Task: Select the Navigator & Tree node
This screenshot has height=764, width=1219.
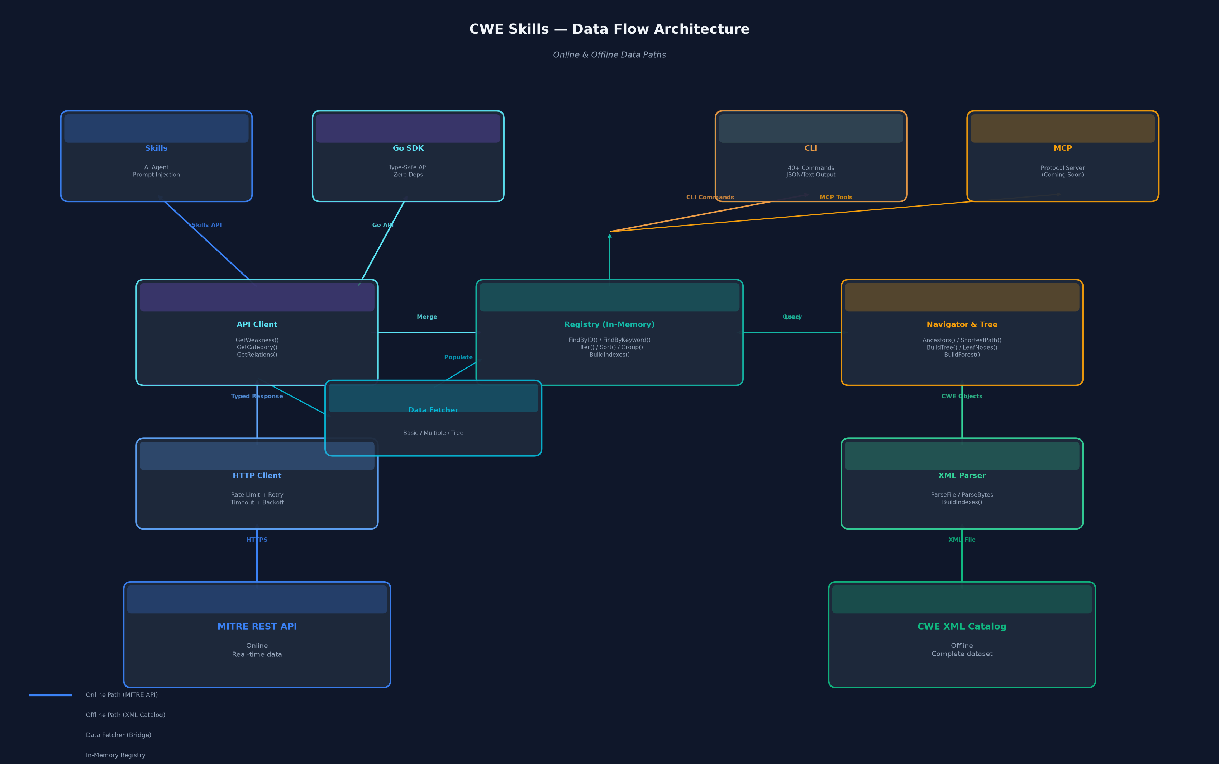Action: coord(962,332)
